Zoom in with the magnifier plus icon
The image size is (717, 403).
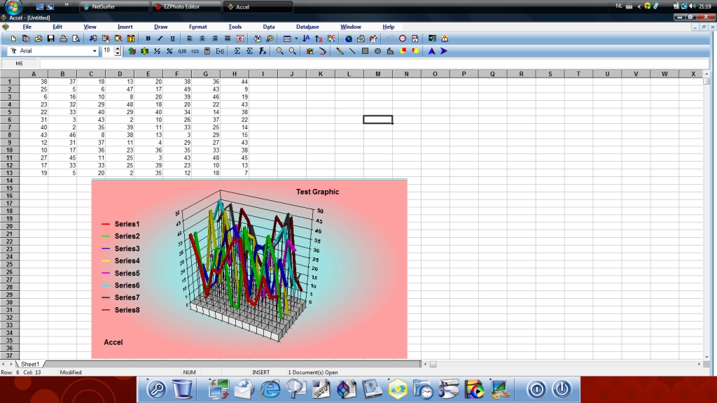point(280,50)
